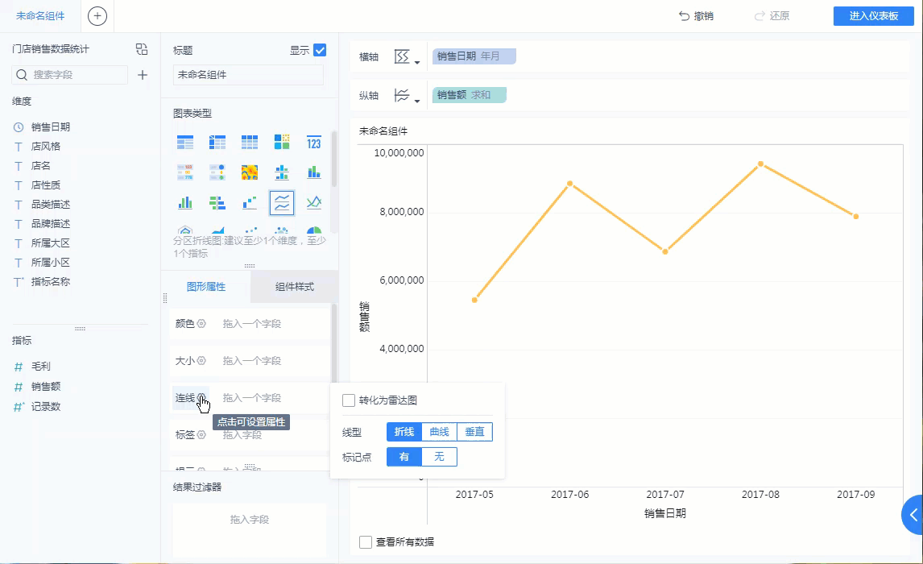Edit the title field 未命名组件
Viewport: 923px width, 564px height.
pyautogui.click(x=248, y=75)
